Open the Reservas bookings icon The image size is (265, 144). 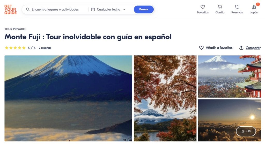pos(237,7)
